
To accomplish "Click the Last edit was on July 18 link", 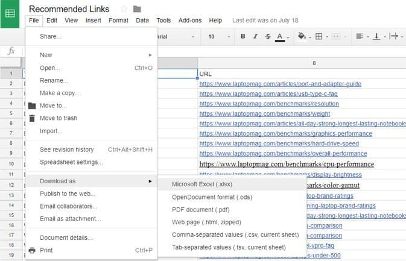I will pos(265,20).
